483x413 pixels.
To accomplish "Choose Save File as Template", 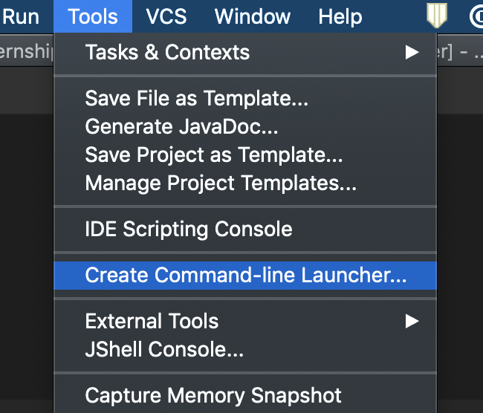I will coord(196,98).
